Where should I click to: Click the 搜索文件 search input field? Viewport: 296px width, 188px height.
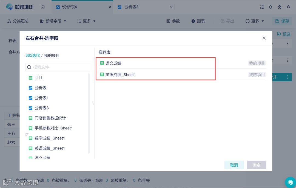(x=58, y=67)
